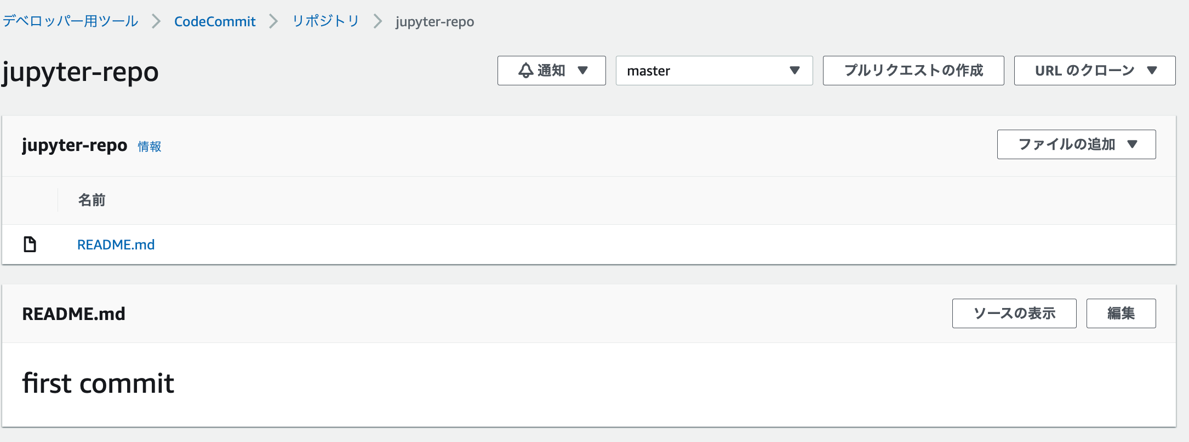Go to リポジトリ breadcrumb link
This screenshot has width=1189, height=442.
point(325,21)
